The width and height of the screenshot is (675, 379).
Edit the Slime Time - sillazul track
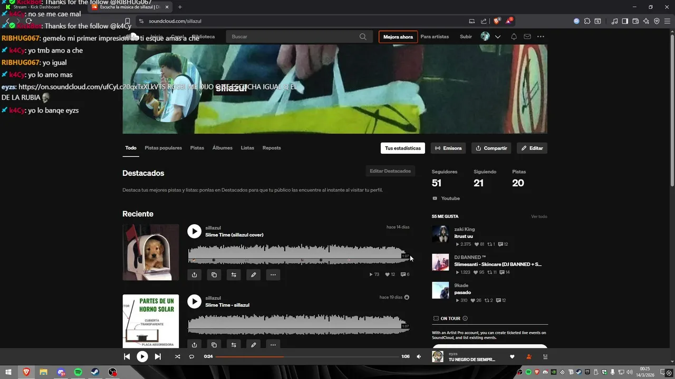coord(254,345)
